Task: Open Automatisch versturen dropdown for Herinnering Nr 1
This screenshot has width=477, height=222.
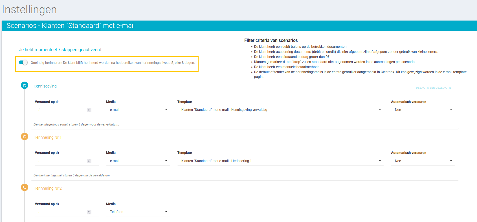Action: (423, 161)
